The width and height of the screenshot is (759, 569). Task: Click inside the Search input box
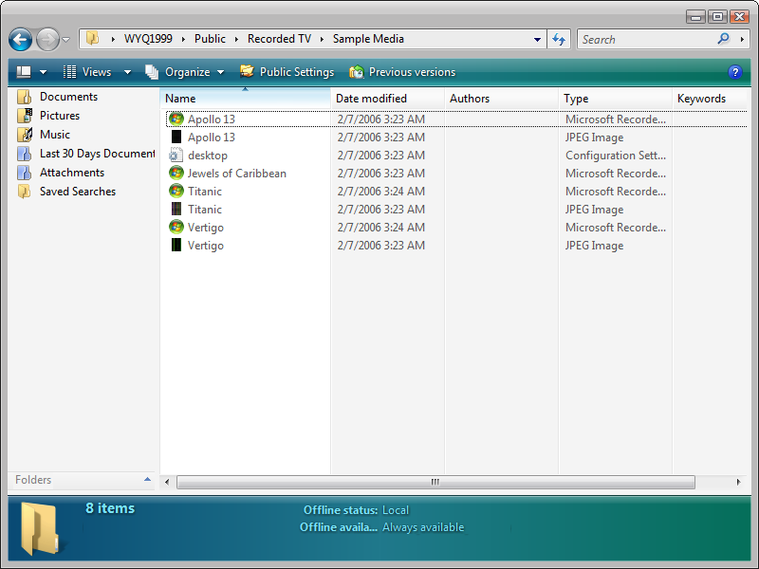coord(645,40)
